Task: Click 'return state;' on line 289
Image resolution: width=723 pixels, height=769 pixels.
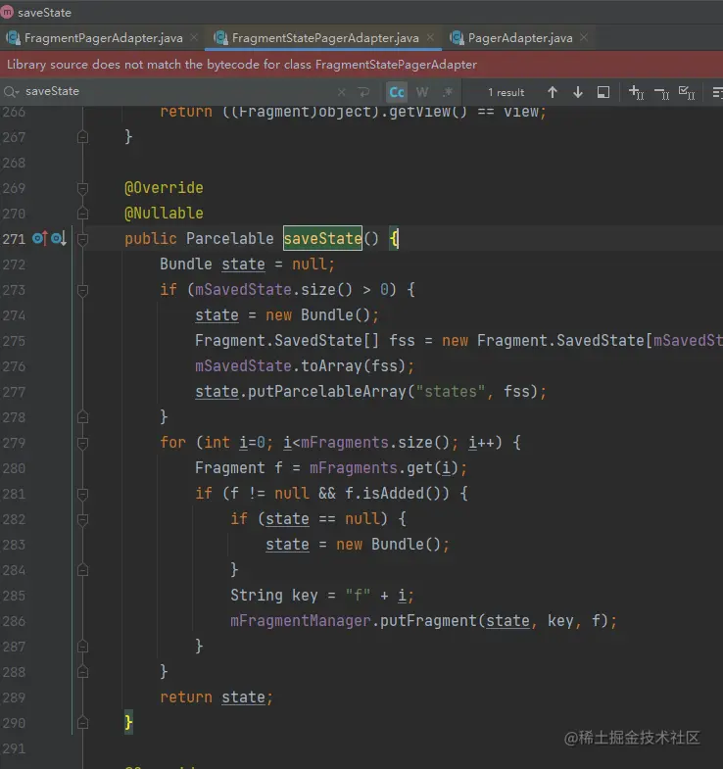Action: pyautogui.click(x=217, y=697)
